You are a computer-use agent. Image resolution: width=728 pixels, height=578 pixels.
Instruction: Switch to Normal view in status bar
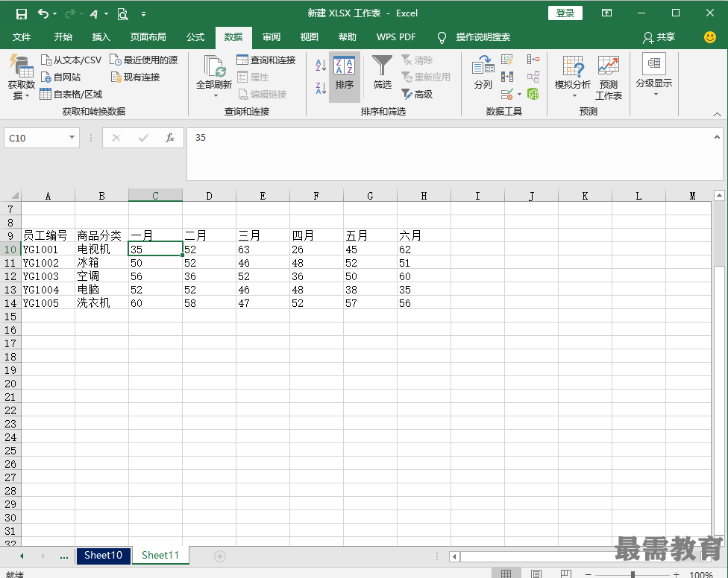(x=506, y=574)
